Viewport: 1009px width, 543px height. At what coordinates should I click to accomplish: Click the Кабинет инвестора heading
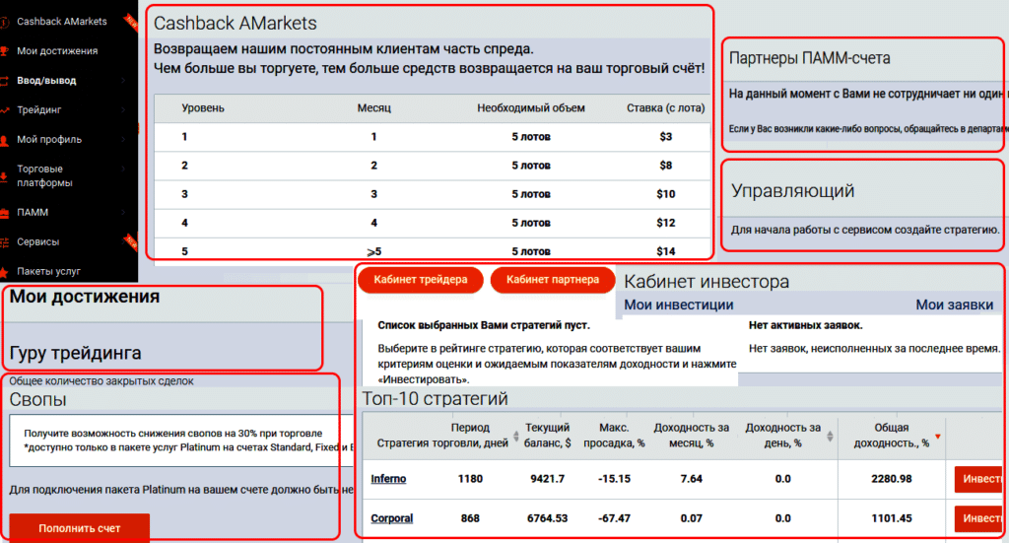click(706, 282)
